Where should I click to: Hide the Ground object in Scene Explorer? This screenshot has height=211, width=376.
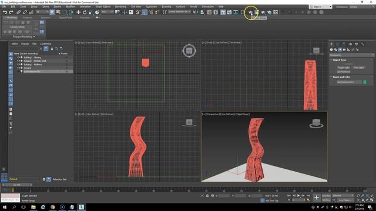tap(18, 68)
